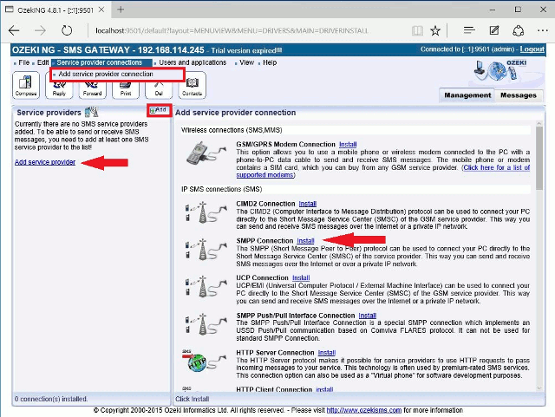Install the SMPP Connection
This screenshot has width=555, height=417.
click(305, 241)
